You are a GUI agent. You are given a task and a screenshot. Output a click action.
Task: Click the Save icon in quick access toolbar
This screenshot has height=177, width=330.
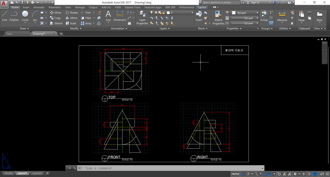(x=22, y=2)
